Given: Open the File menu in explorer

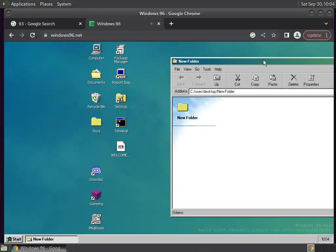Looking at the screenshot, I should click(177, 69).
